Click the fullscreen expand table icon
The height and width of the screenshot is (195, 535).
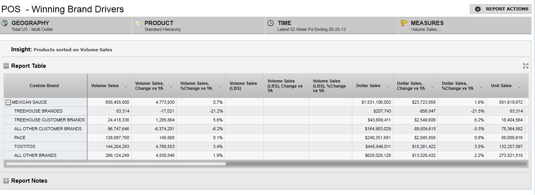525,66
